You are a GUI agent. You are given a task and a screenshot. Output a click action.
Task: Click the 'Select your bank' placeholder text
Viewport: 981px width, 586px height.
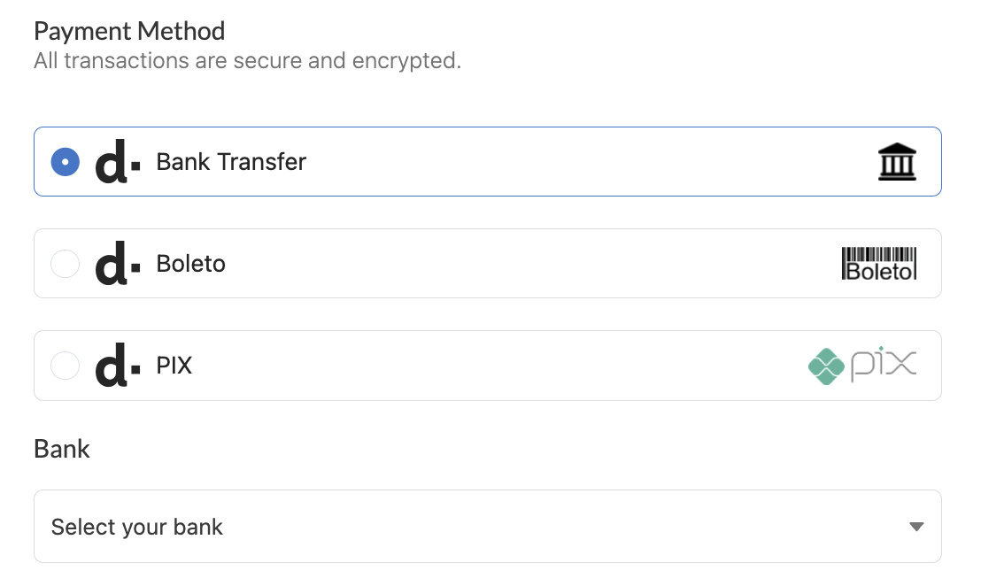[x=137, y=527]
